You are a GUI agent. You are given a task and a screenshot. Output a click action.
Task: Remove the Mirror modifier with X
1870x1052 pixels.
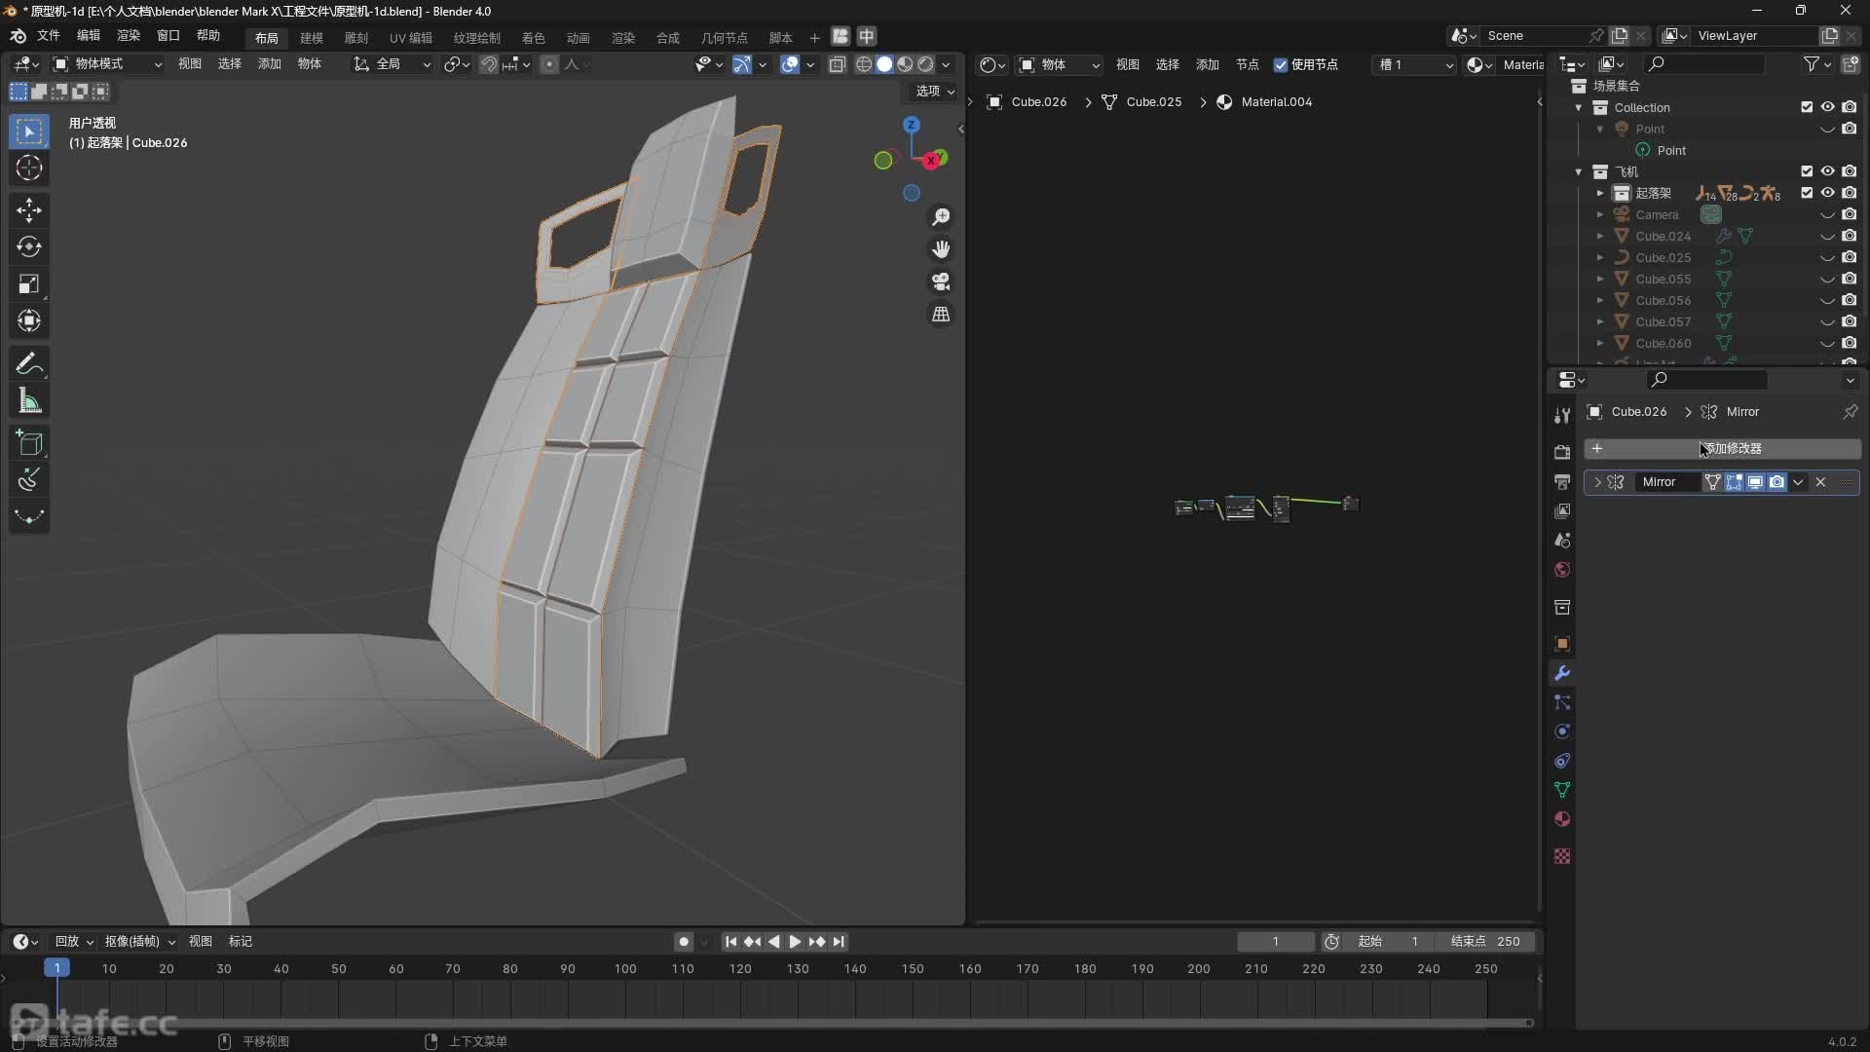1820,482
